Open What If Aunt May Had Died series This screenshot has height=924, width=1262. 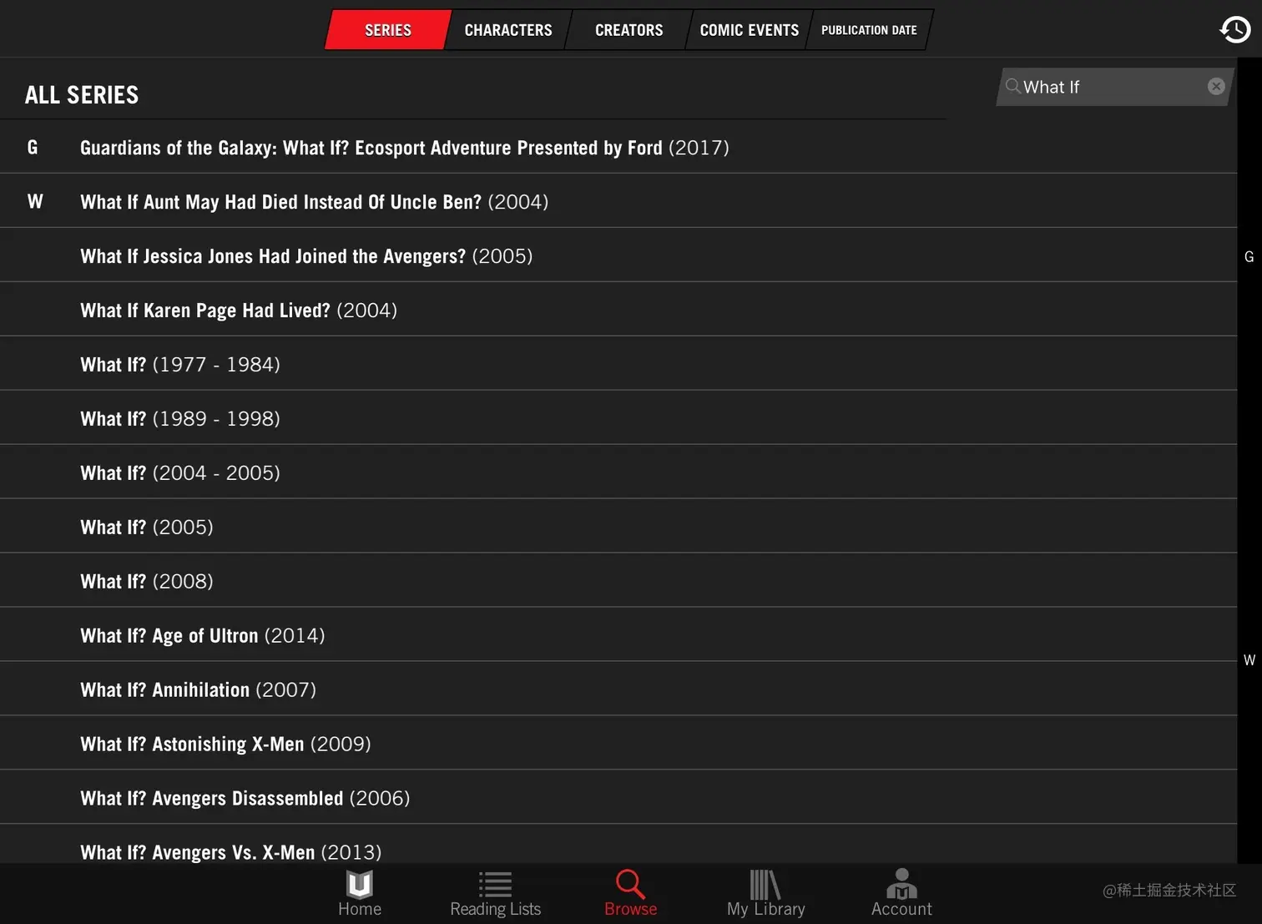[x=618, y=201]
